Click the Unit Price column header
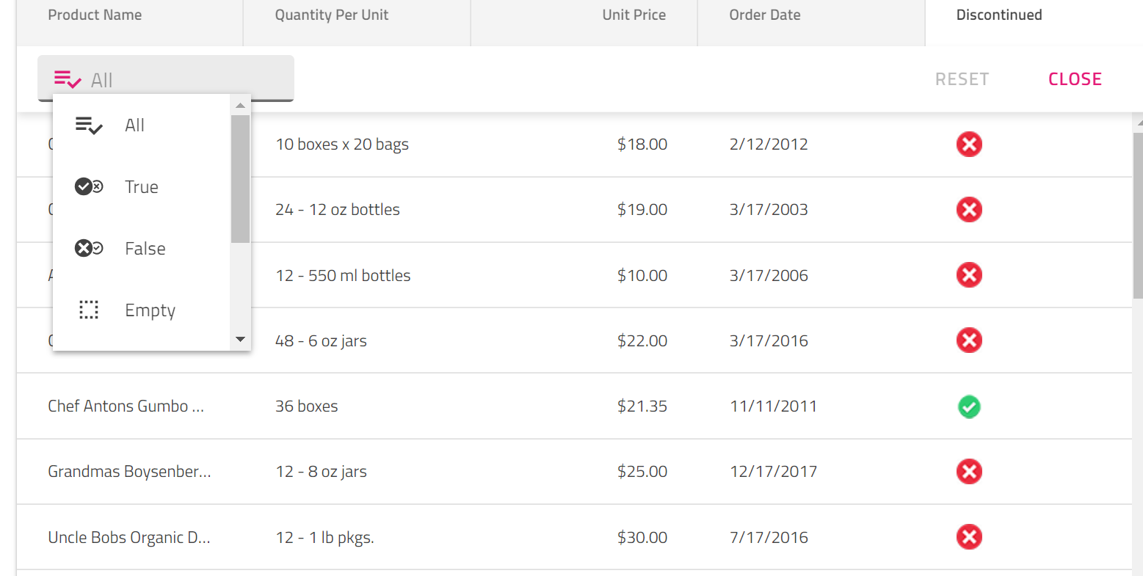 [634, 15]
